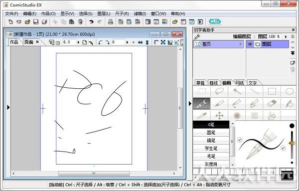The width and height of the screenshot is (299, 191).
Task: Select the eraser tool
Action: pyautogui.click(x=272, y=104)
